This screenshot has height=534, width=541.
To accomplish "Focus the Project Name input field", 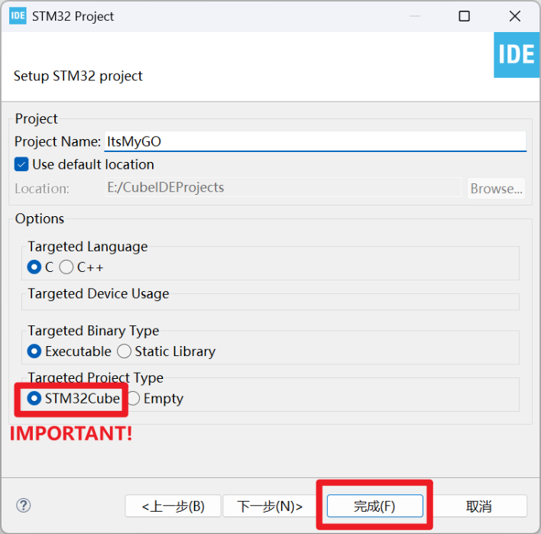I will pyautogui.click(x=316, y=141).
